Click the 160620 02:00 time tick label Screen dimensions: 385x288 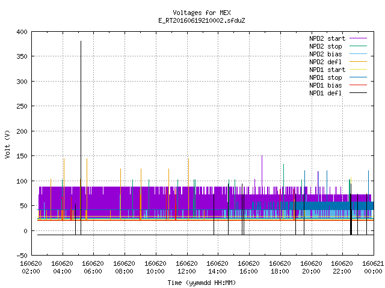(x=31, y=268)
